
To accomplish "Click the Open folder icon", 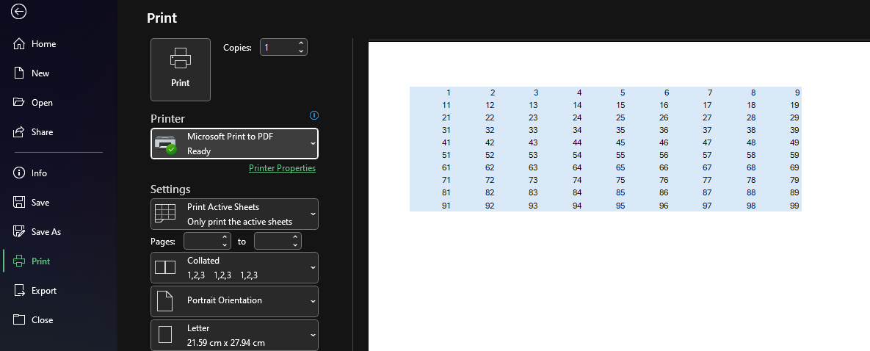I will [20, 103].
